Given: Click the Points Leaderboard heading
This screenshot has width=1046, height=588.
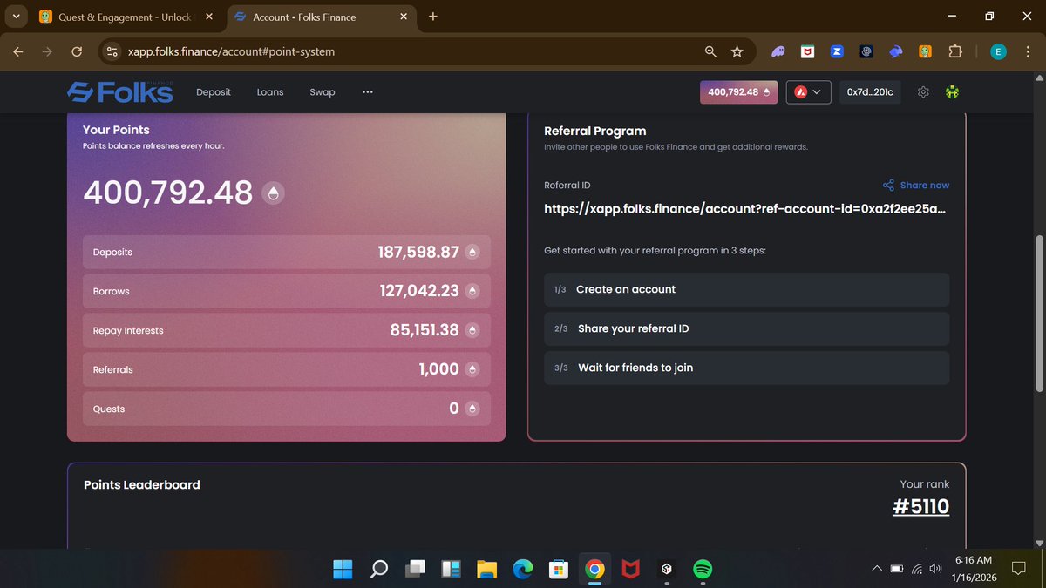Looking at the screenshot, I should pyautogui.click(x=142, y=484).
